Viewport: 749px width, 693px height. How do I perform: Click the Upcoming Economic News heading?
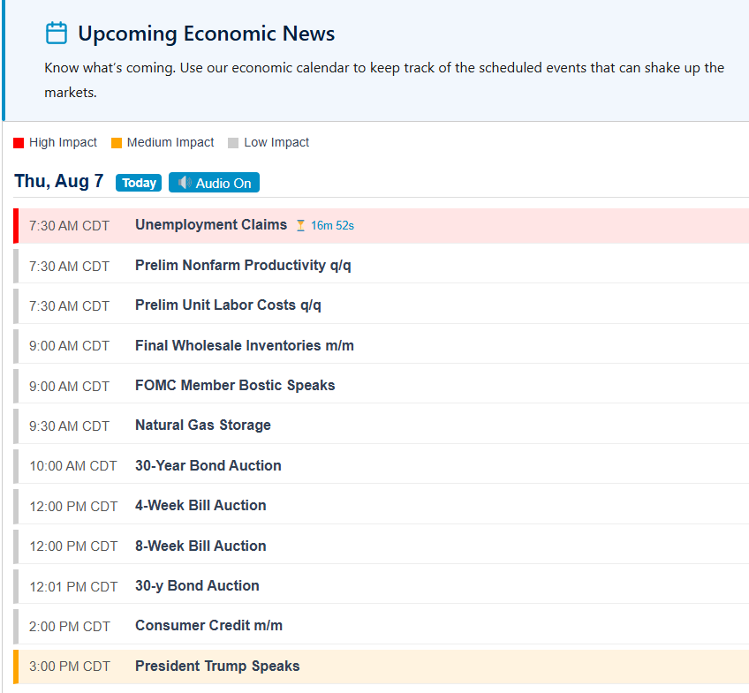[x=207, y=34]
